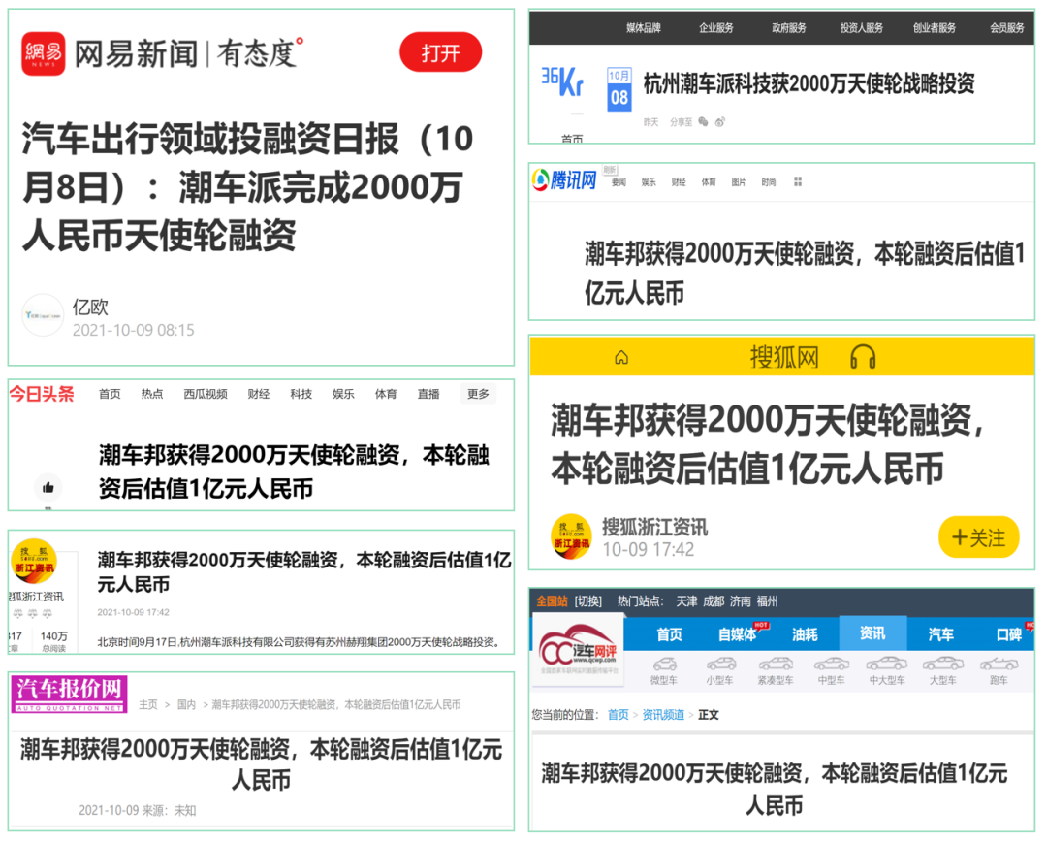The width and height of the screenshot is (1047, 843).
Task: Click 首页 breadcrumb link on 汽车网评
Action: pos(619,715)
